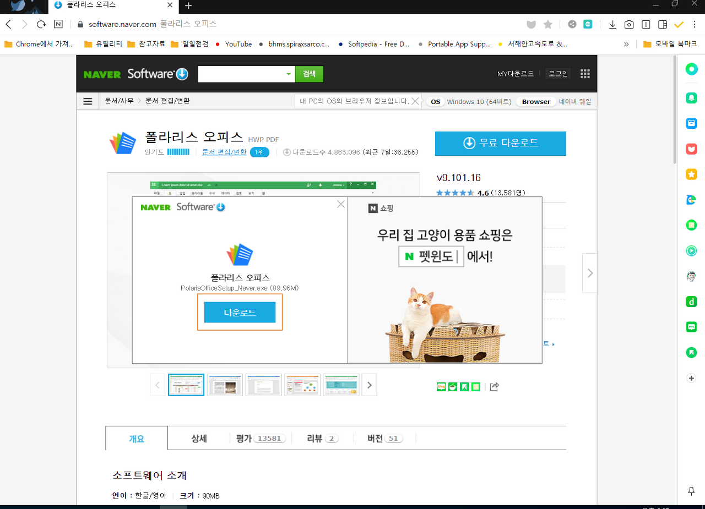Switch to the 평가 13581 tab
This screenshot has height=509, width=705.
(261, 439)
